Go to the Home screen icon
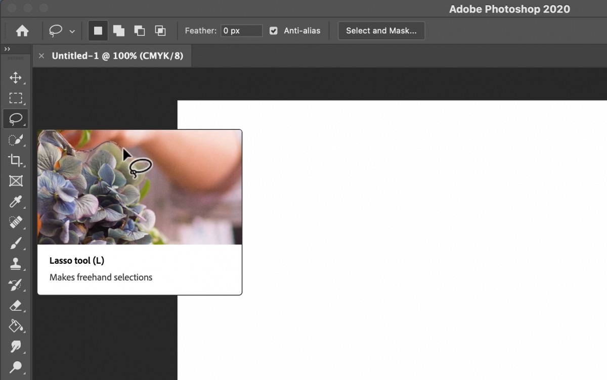The width and height of the screenshot is (607, 380). [x=22, y=31]
